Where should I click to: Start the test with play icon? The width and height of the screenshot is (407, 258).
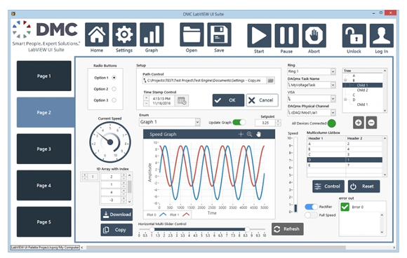[x=259, y=36]
